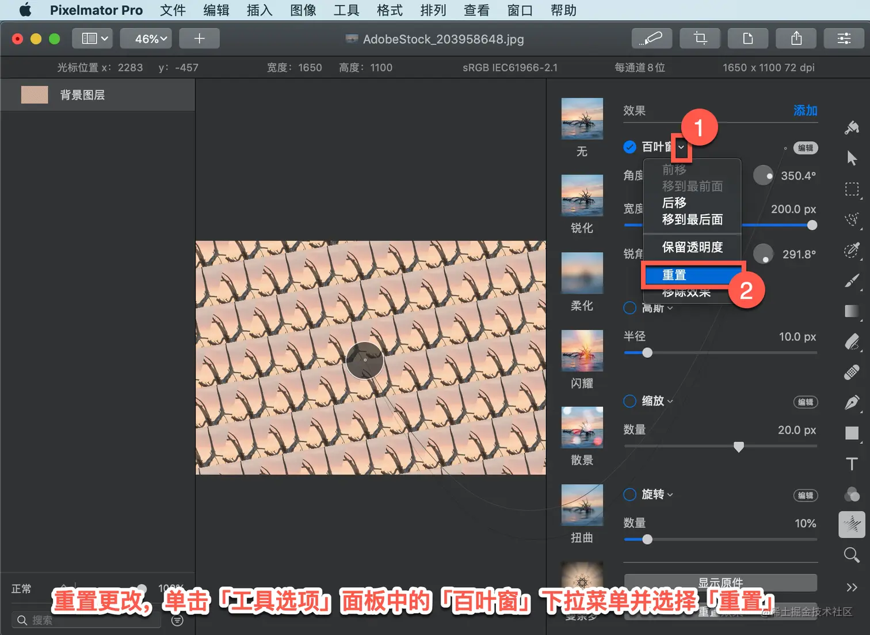Image resolution: width=870 pixels, height=635 pixels.
Task: Select the Erase tool
Action: pyautogui.click(x=852, y=341)
